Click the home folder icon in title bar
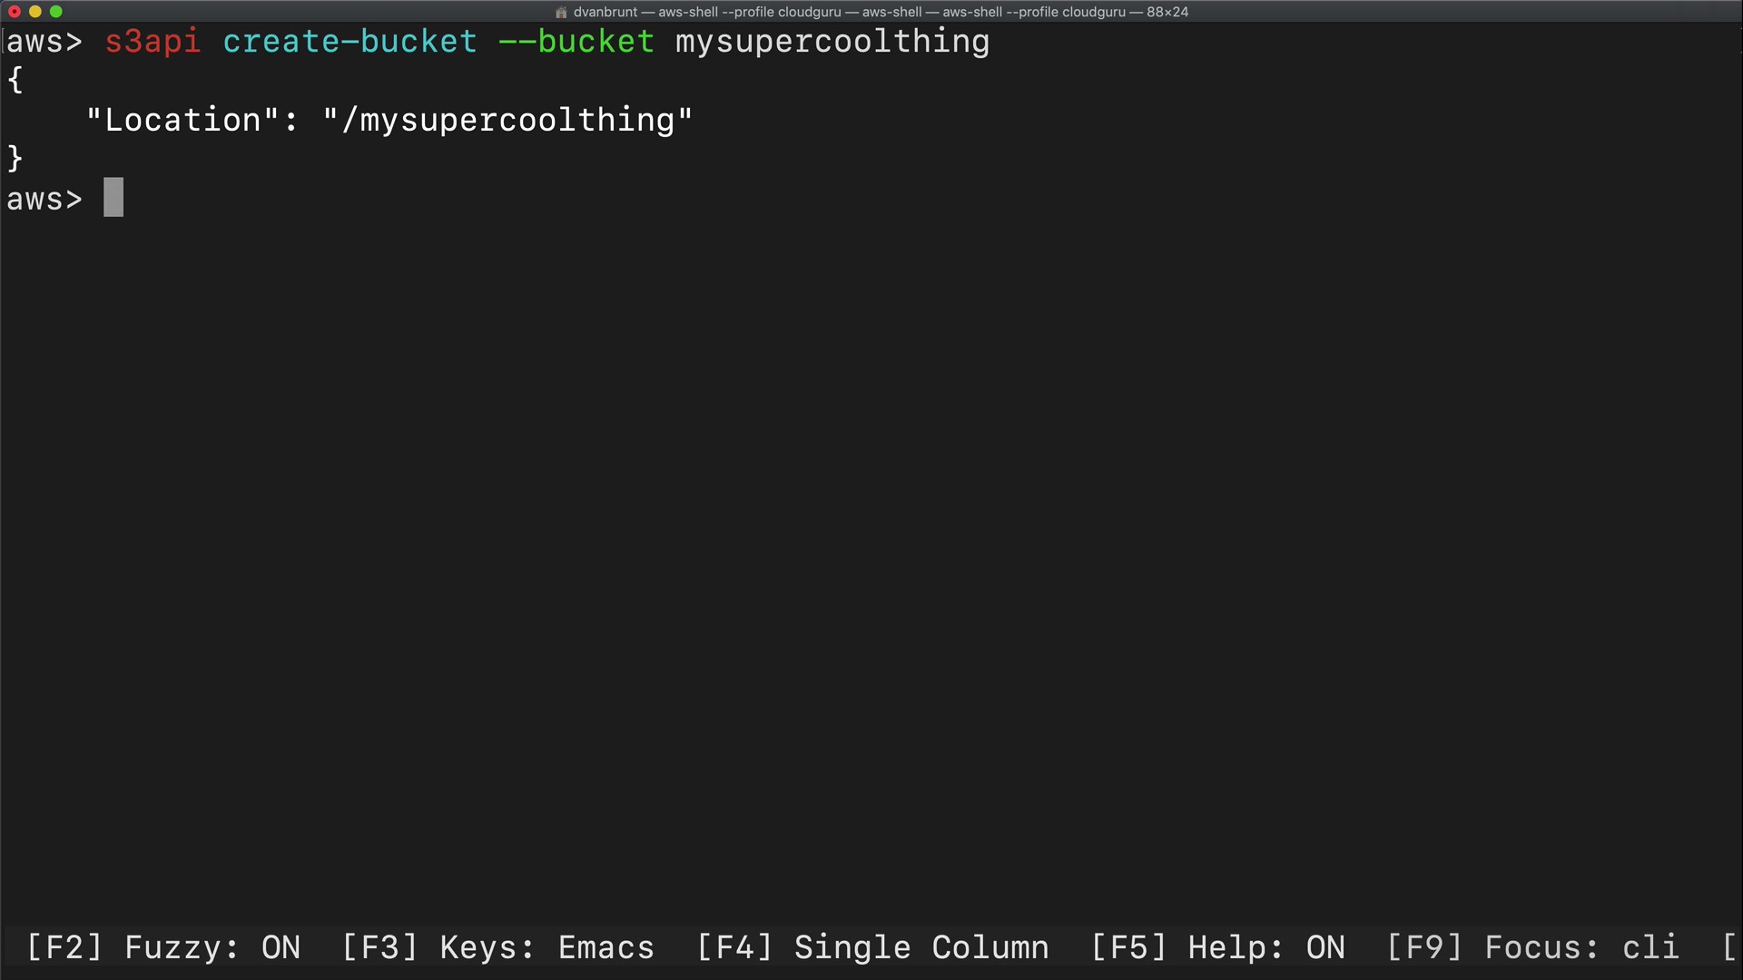This screenshot has width=1743, height=980. (561, 13)
